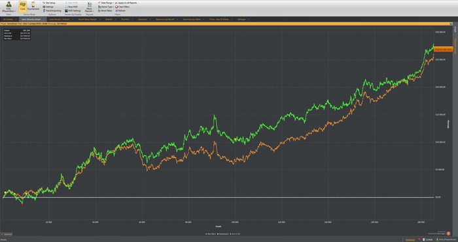Open the Feedback link in status bar
Image resolution: width=458 pixels, height=242 pixels.
[x=410, y=239]
